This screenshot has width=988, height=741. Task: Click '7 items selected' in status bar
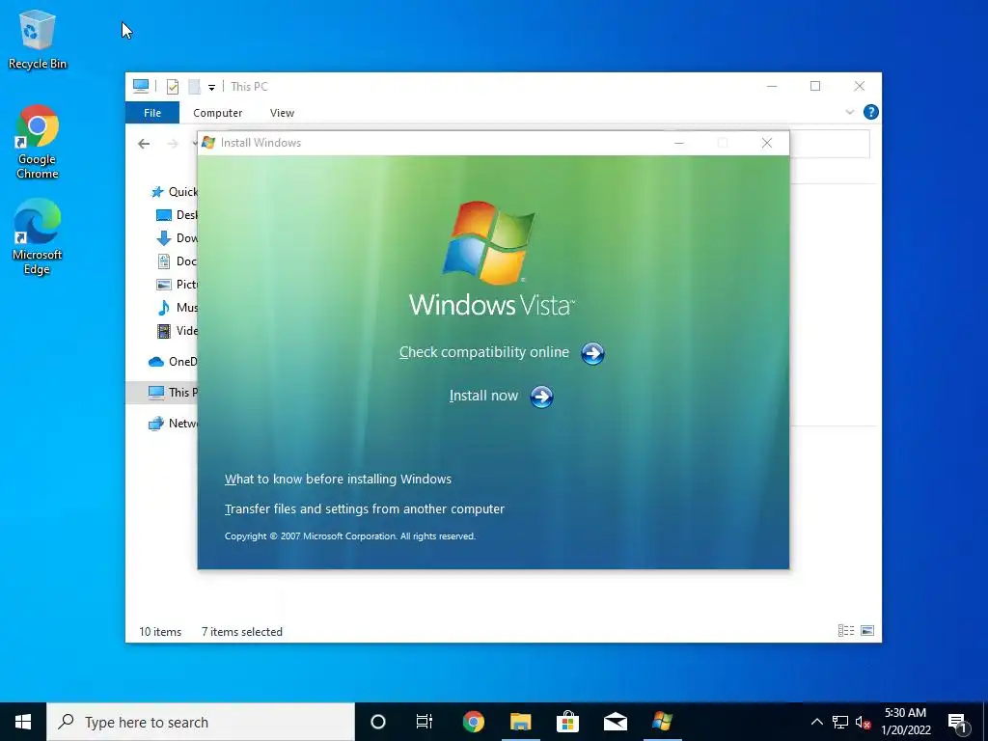(x=242, y=631)
